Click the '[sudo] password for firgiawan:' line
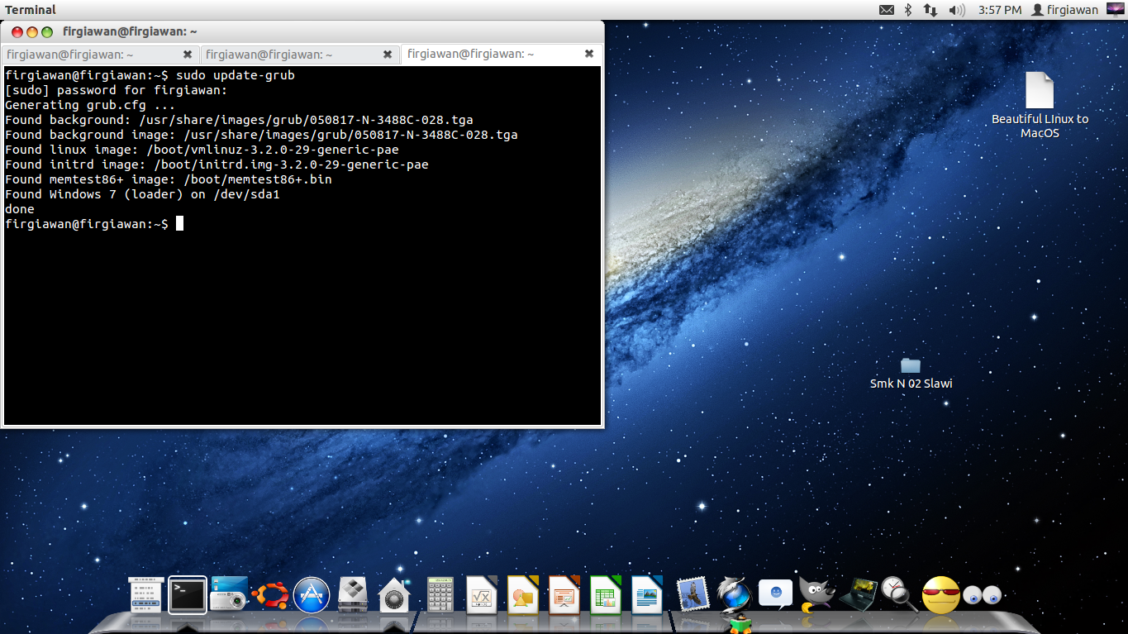This screenshot has width=1128, height=634. [x=116, y=90]
